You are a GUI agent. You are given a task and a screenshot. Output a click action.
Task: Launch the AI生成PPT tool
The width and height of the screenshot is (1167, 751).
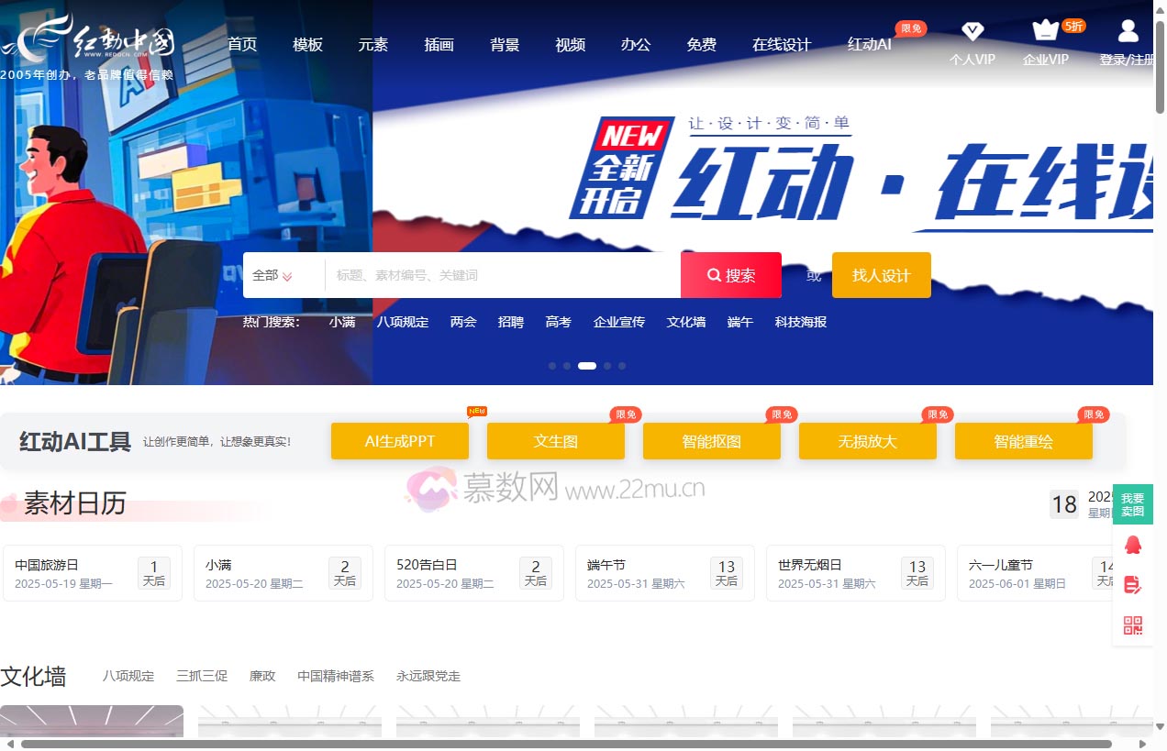point(399,440)
